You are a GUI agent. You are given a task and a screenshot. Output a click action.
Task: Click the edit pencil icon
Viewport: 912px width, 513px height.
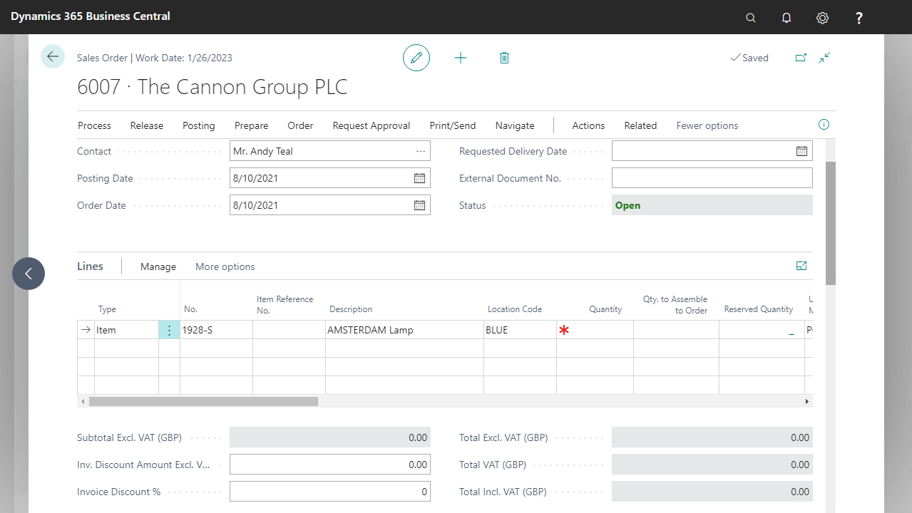[x=416, y=58]
